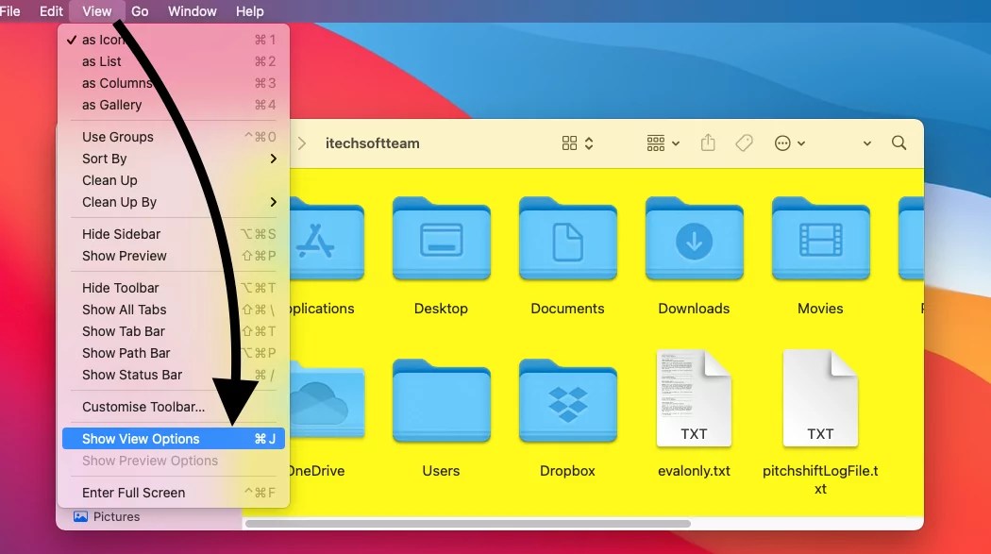991x554 pixels.
Task: Click the Share icon in the toolbar
Action: [x=708, y=143]
